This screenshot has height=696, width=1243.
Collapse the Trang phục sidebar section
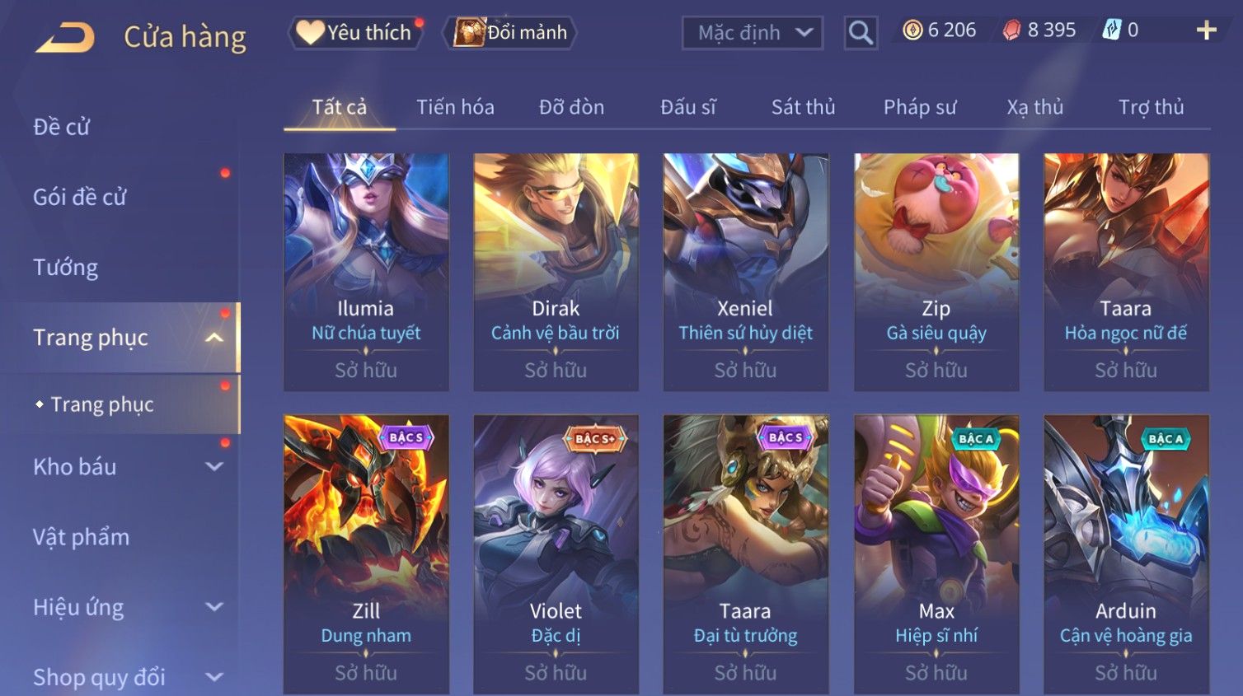(214, 338)
